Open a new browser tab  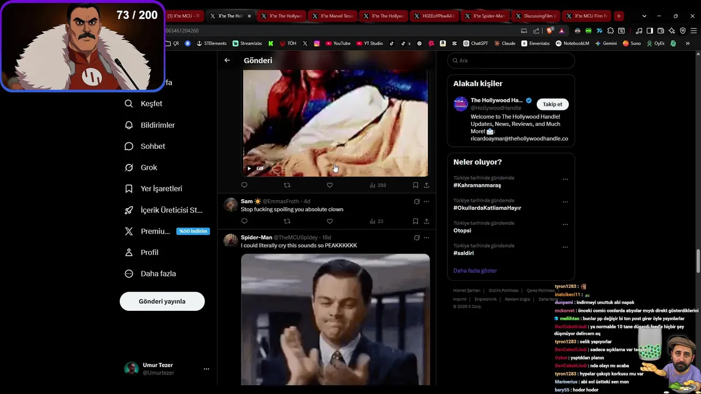tap(618, 16)
